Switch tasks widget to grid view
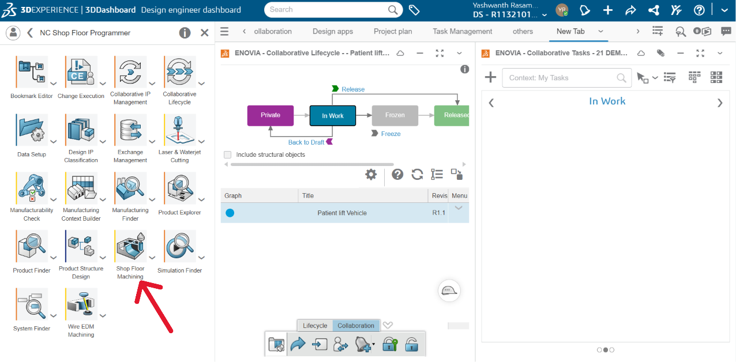The height and width of the screenshot is (362, 736). tap(716, 77)
